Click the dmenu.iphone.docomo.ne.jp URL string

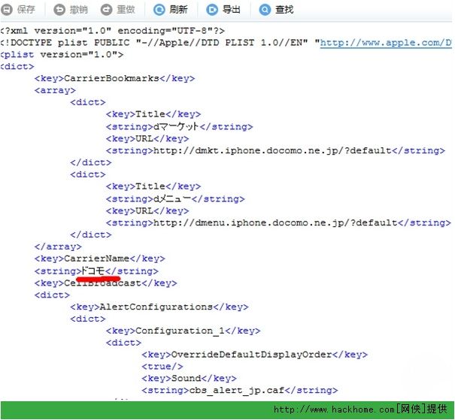[x=278, y=223]
